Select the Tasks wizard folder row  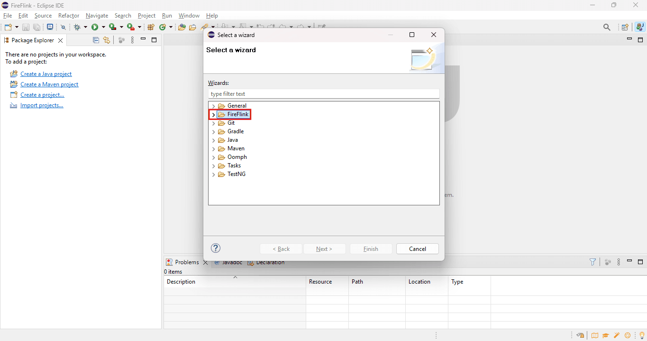pos(229,166)
